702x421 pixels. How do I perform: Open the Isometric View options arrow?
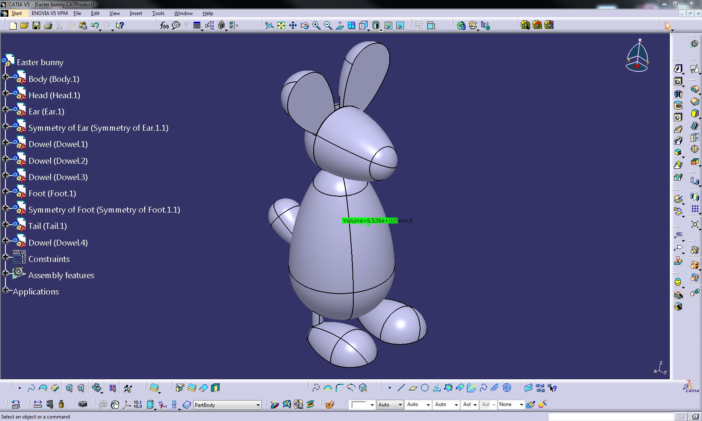[369, 30]
